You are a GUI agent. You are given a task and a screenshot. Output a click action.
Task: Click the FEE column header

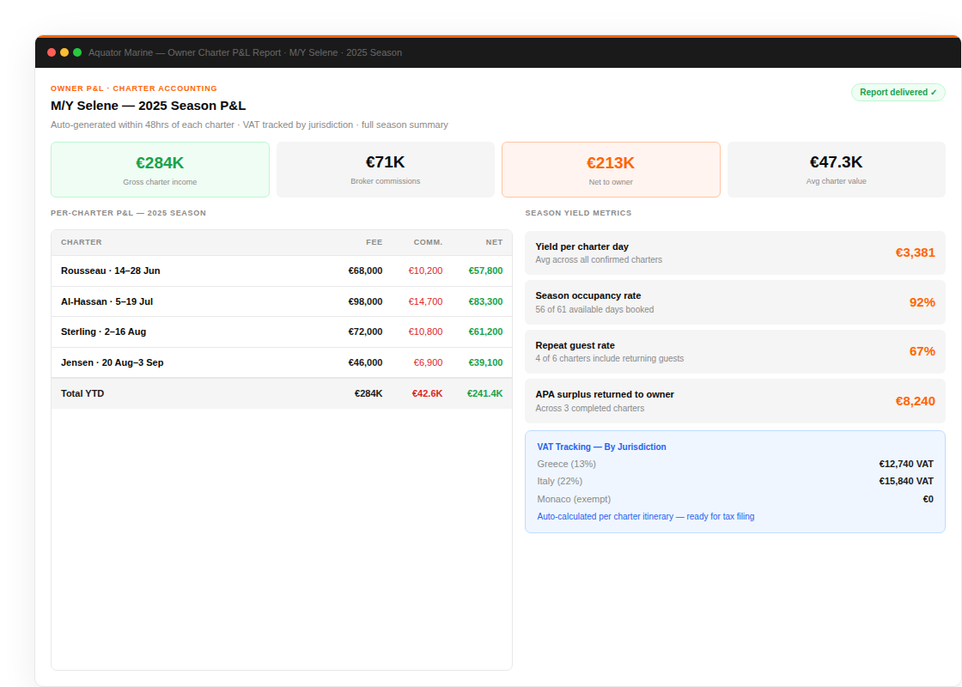(x=374, y=242)
